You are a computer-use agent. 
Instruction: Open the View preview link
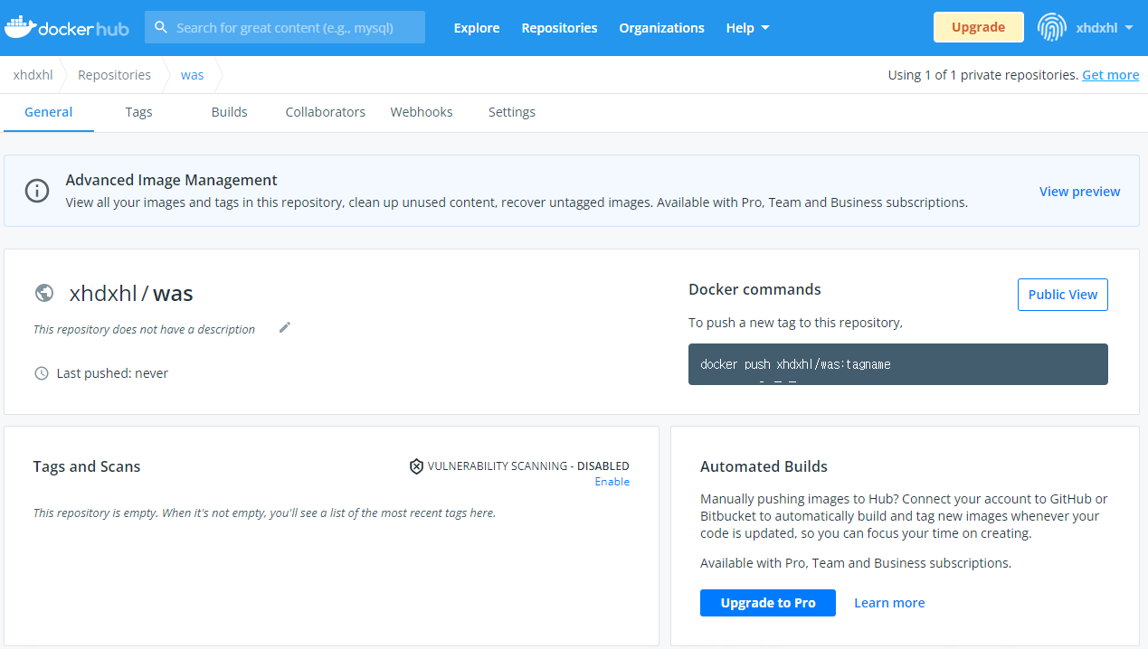1079,192
